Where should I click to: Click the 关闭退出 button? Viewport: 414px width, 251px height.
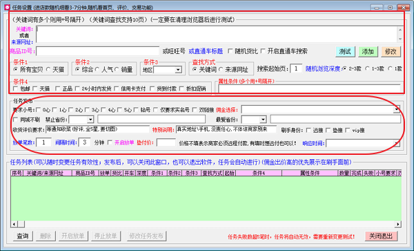point(381,236)
